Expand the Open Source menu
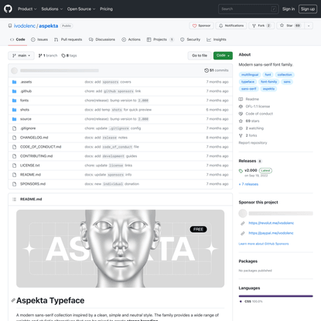This screenshot has height=321, width=321. pos(81,9)
